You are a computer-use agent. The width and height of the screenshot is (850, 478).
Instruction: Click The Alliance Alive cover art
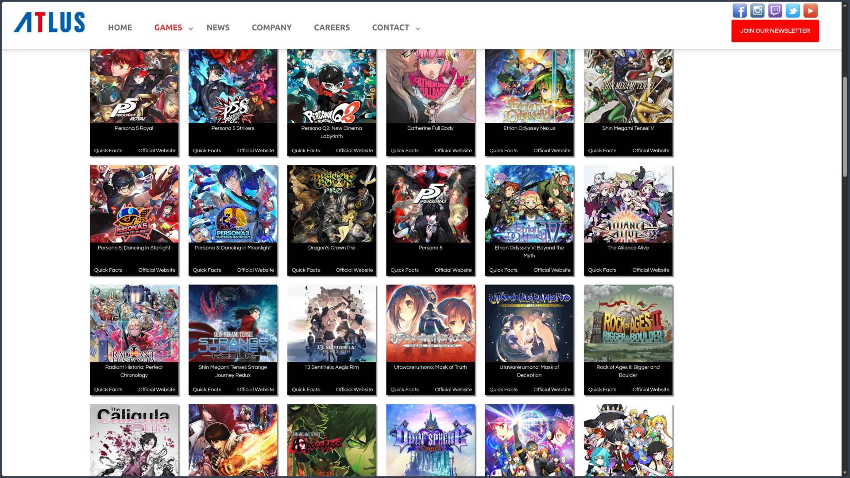coord(628,204)
